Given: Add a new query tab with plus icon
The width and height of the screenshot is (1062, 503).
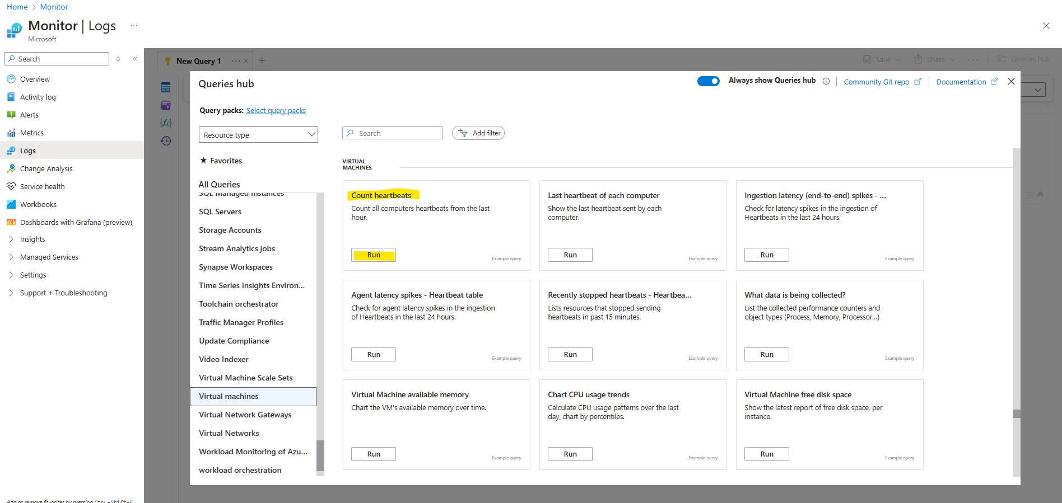Looking at the screenshot, I should (262, 60).
